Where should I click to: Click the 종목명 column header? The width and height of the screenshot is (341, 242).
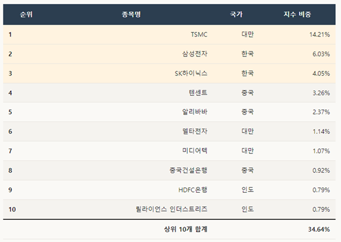(131, 15)
